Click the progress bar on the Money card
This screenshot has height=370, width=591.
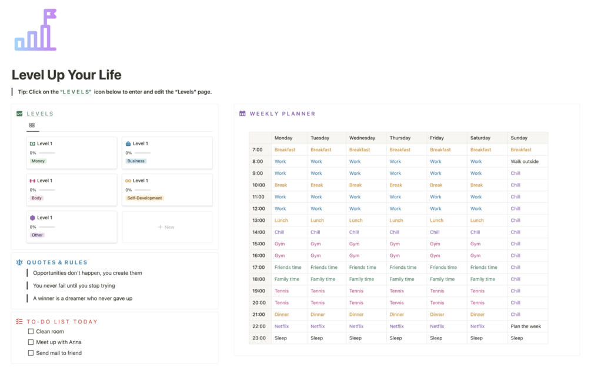point(46,153)
